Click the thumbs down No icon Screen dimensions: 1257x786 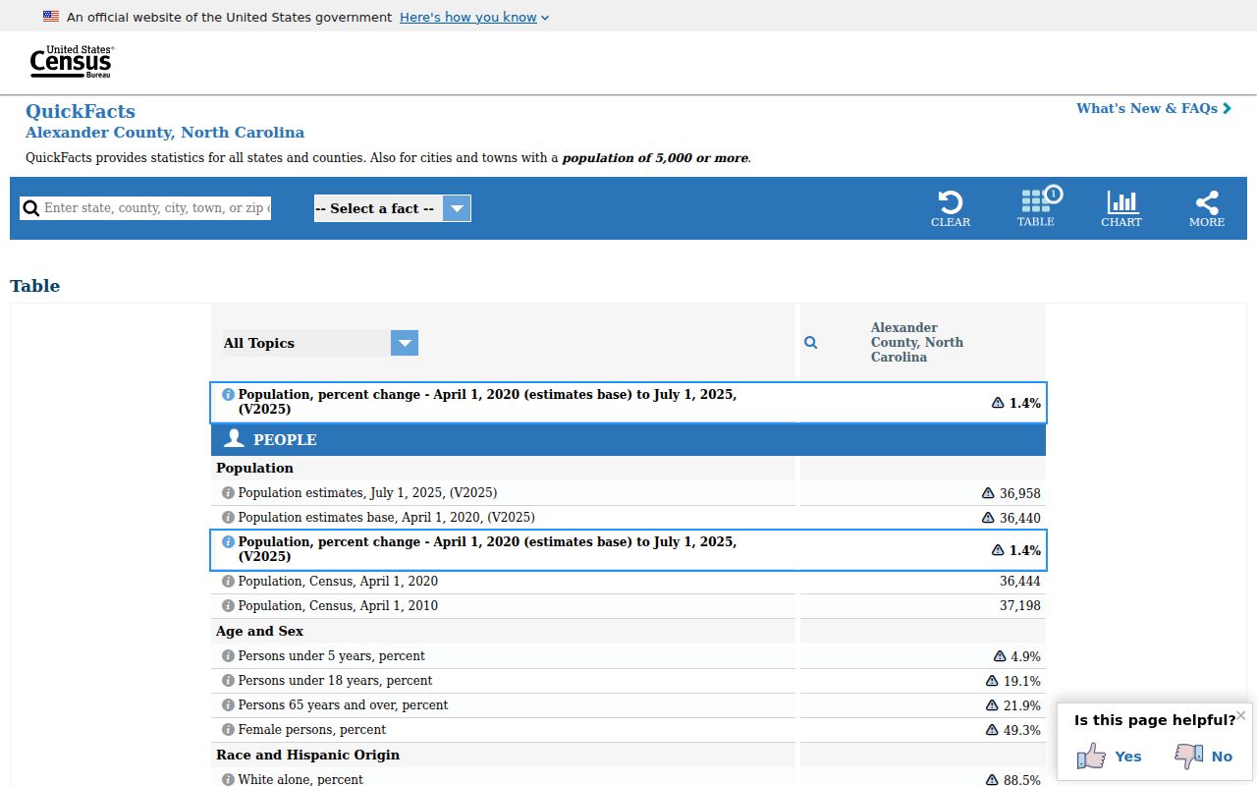coord(1189,756)
